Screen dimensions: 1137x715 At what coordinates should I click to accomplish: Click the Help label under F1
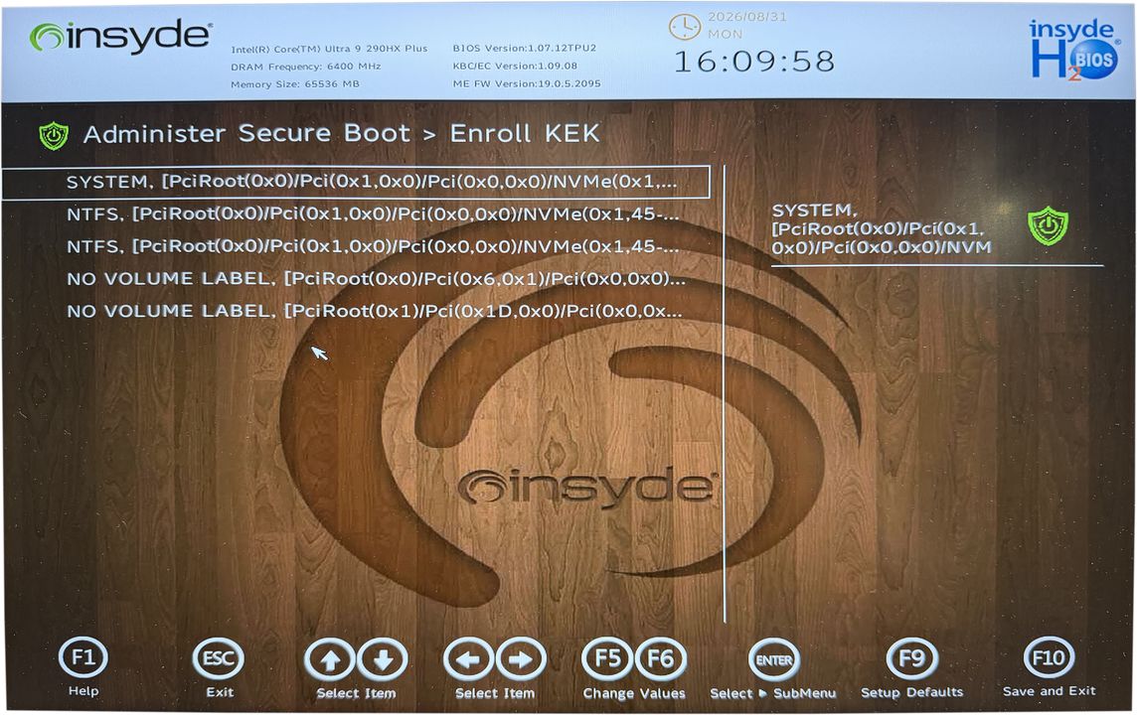[83, 691]
